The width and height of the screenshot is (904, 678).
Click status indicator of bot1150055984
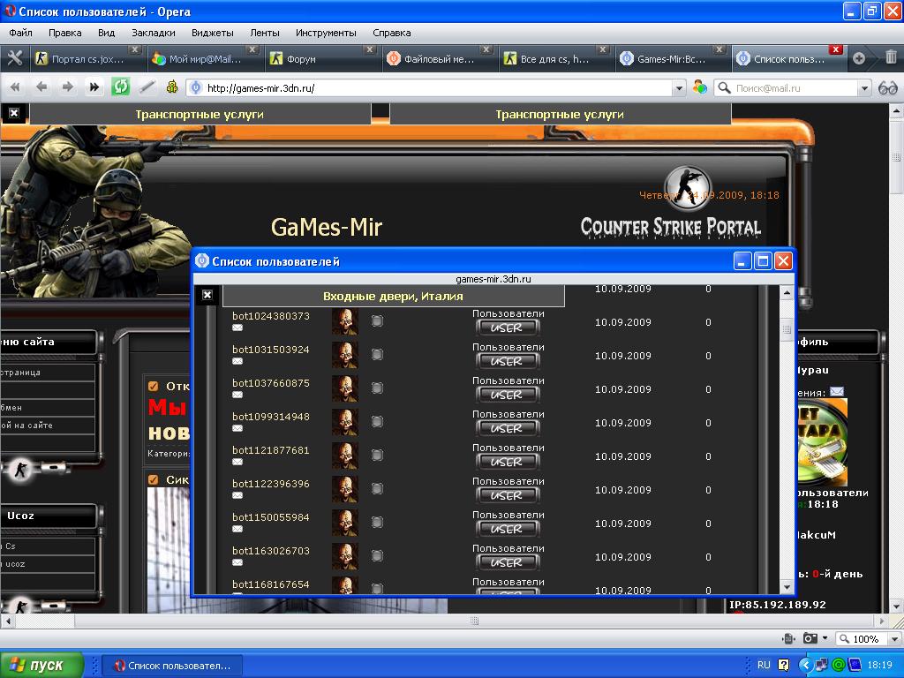tap(377, 523)
